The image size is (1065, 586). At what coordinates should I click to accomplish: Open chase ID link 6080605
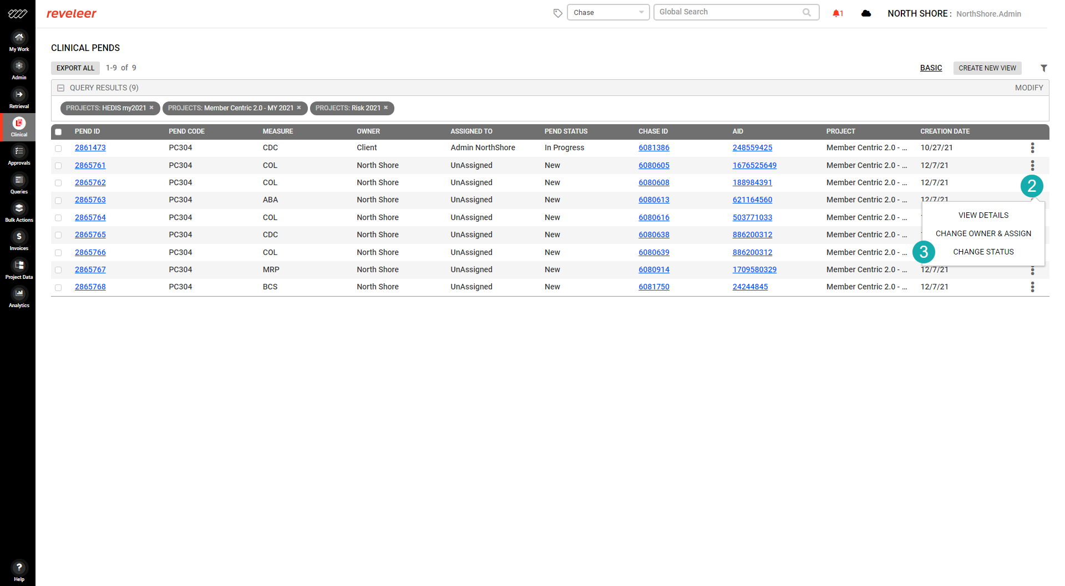[654, 165]
